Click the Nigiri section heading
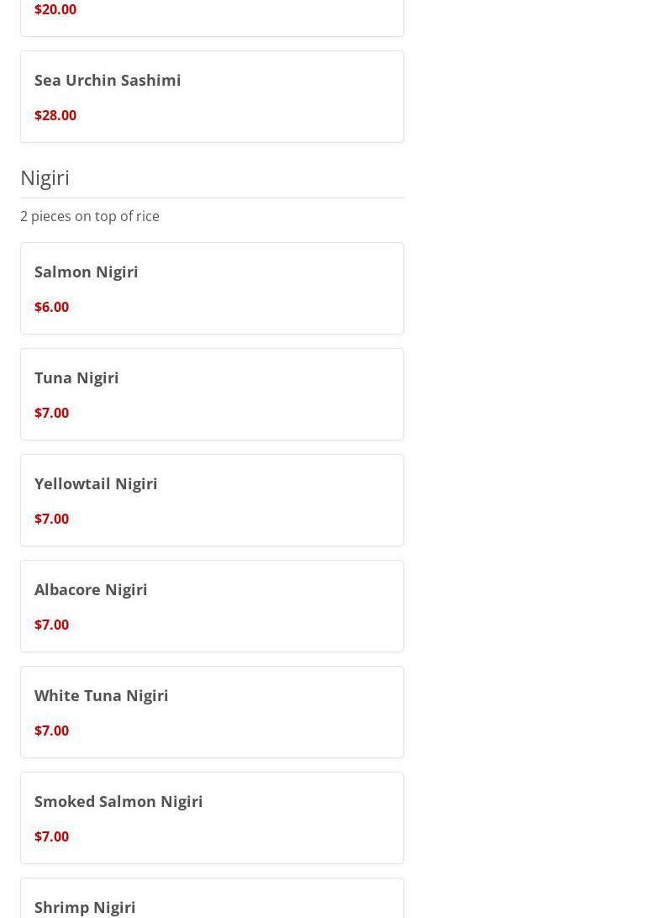Viewport: 647px width, 918px height. click(45, 177)
